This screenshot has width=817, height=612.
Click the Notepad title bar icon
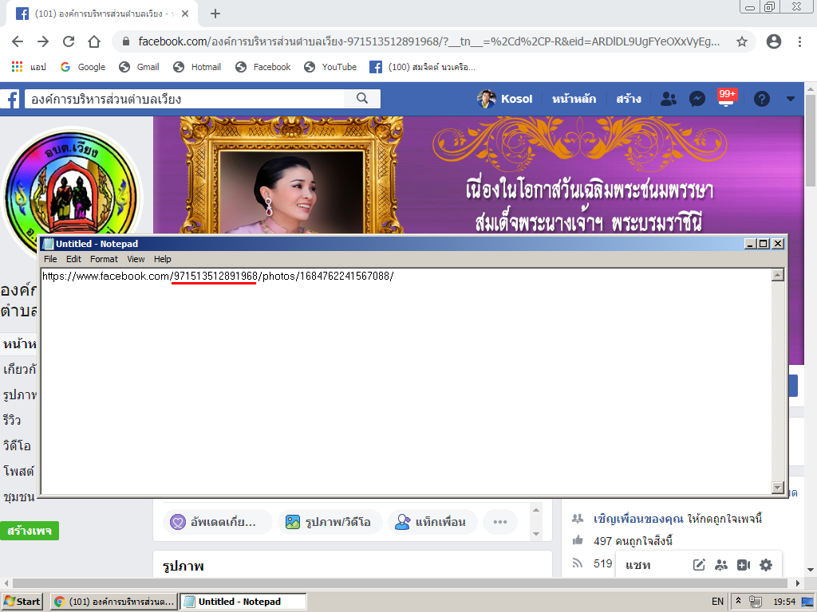tap(48, 244)
